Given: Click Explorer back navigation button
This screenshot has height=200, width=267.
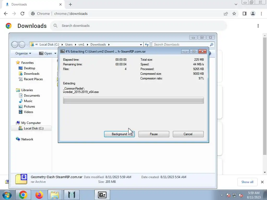Looking at the screenshot, I should tap(15, 45).
